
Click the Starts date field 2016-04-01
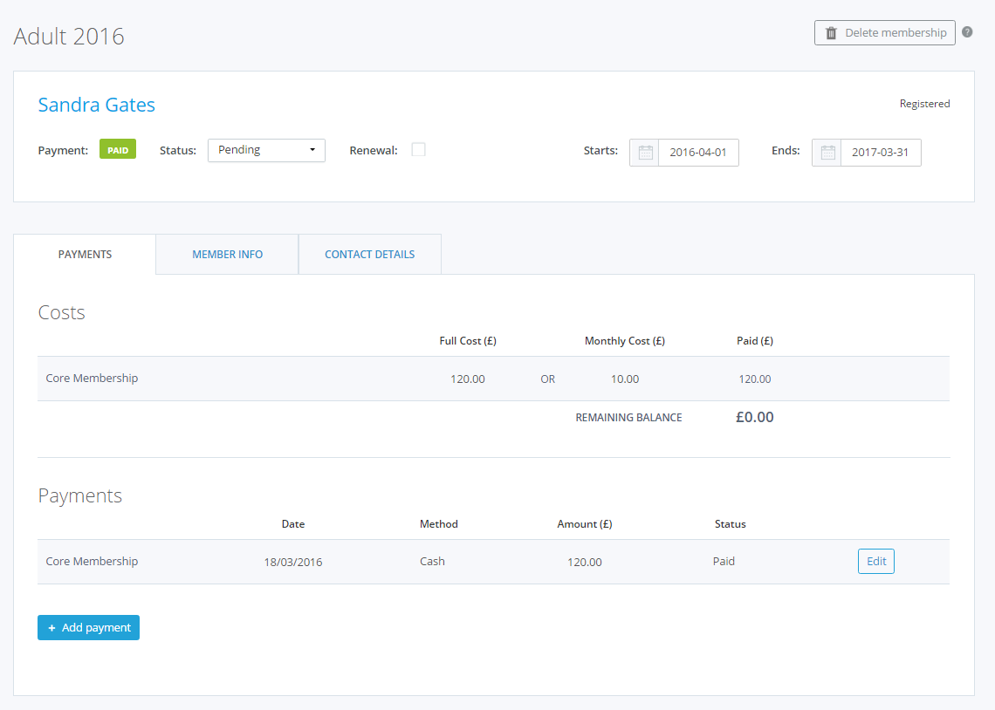(x=698, y=153)
